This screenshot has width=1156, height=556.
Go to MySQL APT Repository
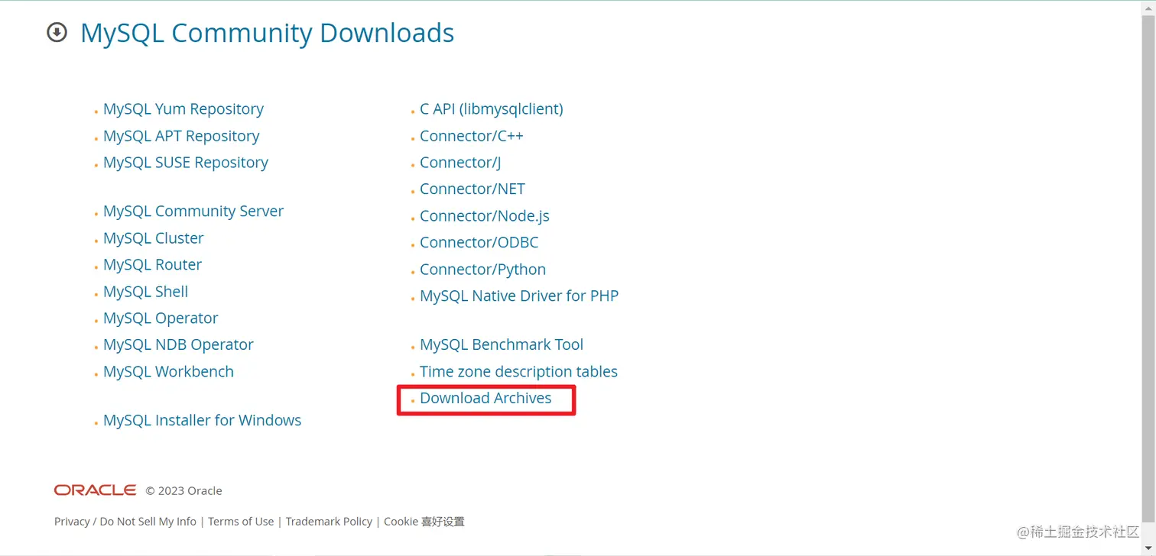pyautogui.click(x=181, y=136)
